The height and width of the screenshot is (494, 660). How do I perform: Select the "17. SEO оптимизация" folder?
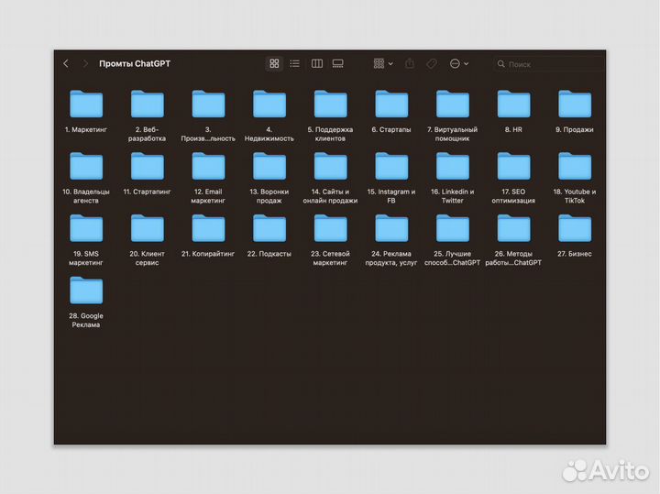514,166
